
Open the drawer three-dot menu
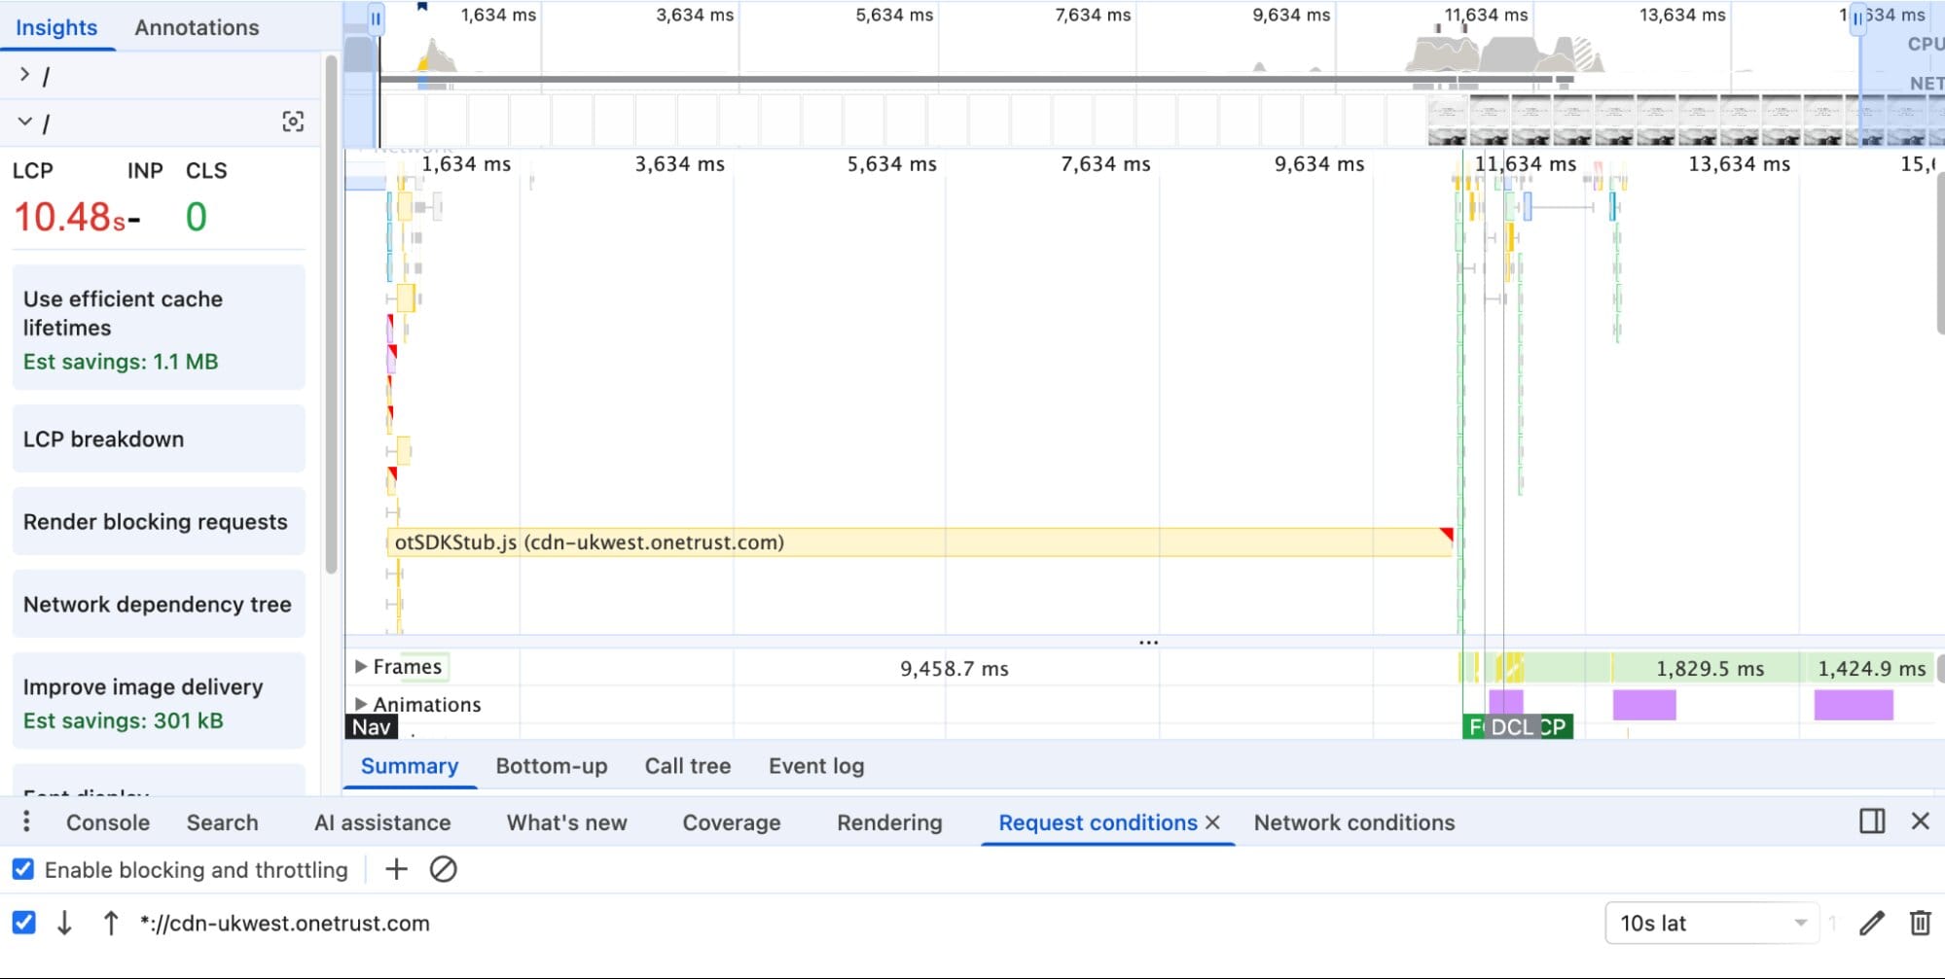25,822
